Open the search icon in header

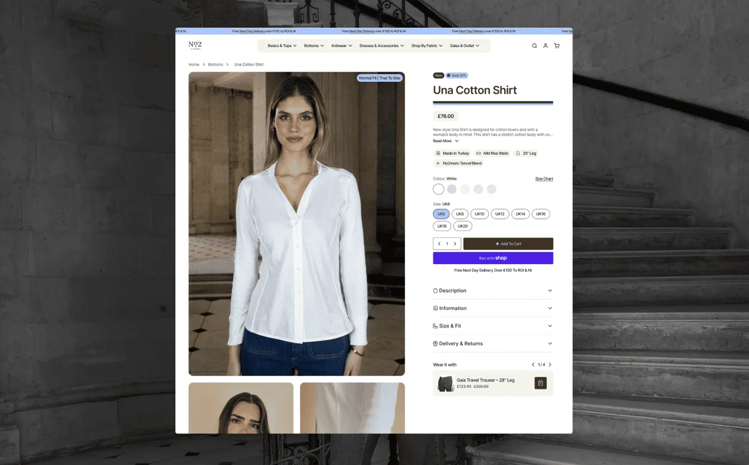pos(534,46)
